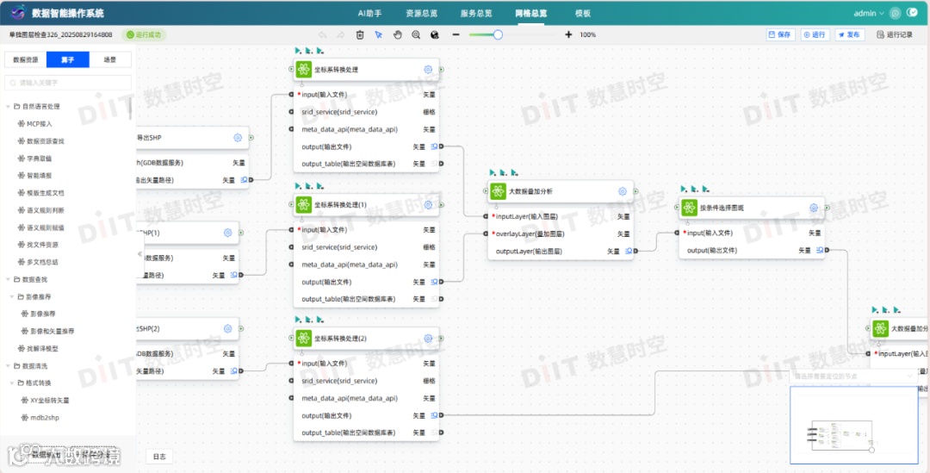This screenshot has height=473, width=930.
Task: Open the 日志 log button
Action: 159,457
